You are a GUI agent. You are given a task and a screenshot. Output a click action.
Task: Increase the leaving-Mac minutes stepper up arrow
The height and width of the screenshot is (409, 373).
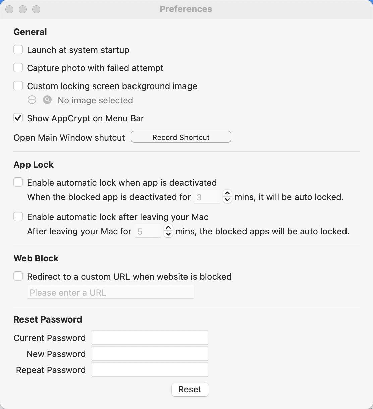pyautogui.click(x=168, y=228)
